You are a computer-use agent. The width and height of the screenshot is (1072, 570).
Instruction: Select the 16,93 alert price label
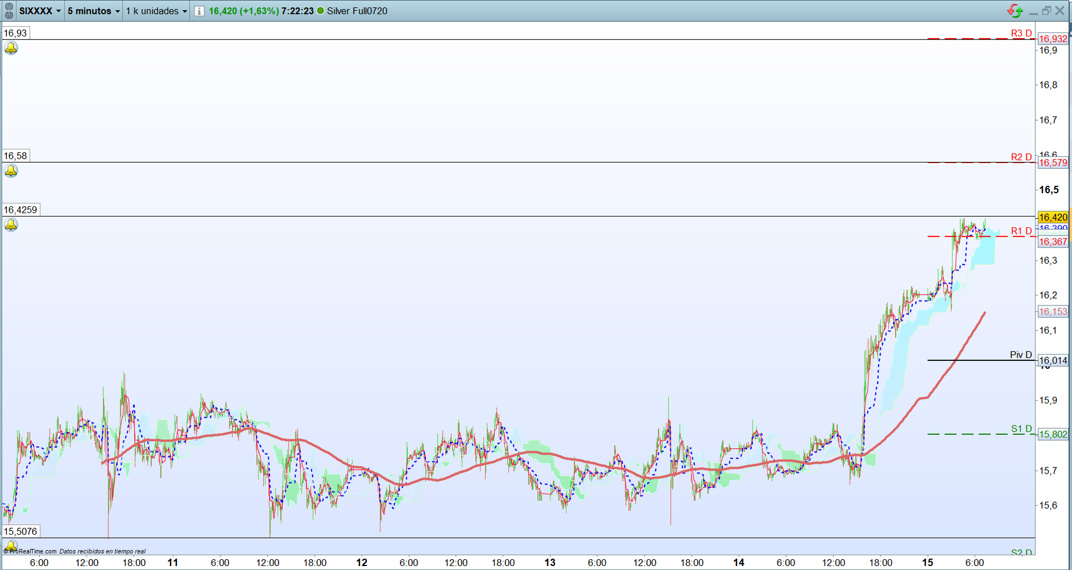click(x=15, y=33)
